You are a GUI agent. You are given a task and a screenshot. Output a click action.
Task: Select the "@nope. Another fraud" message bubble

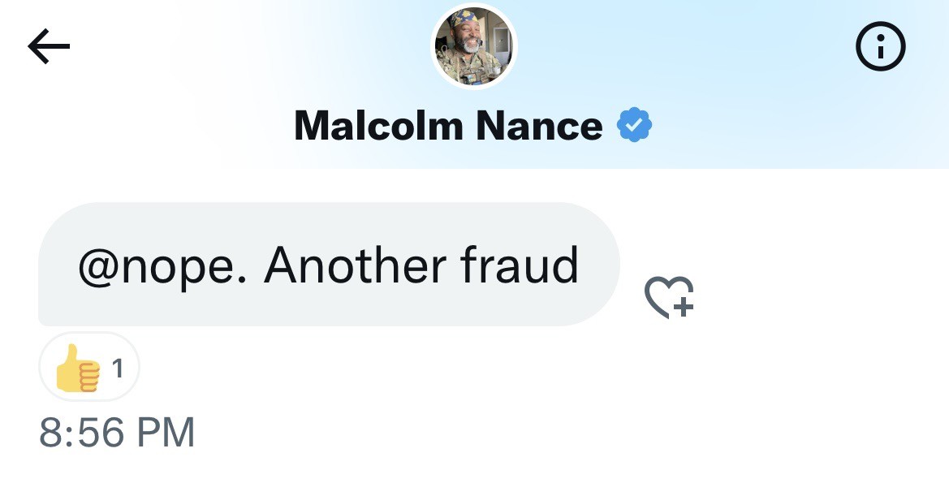tap(328, 265)
